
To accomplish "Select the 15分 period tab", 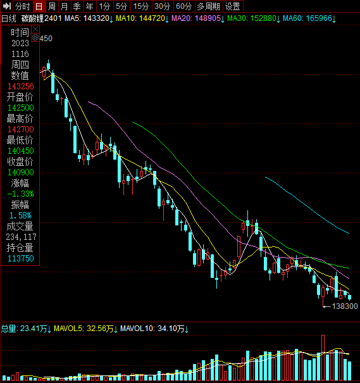I will [x=141, y=6].
